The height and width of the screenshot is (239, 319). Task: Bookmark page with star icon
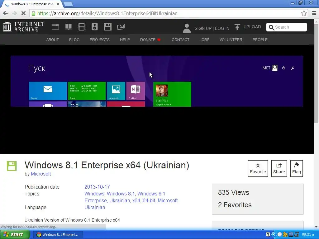304,13
